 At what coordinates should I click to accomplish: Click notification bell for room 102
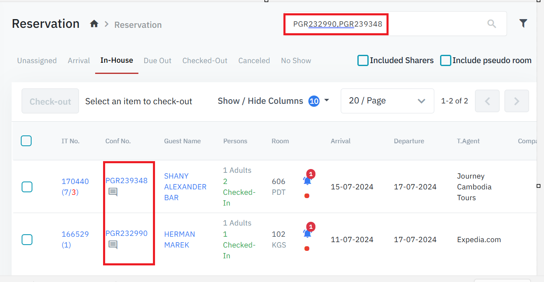pyautogui.click(x=307, y=233)
